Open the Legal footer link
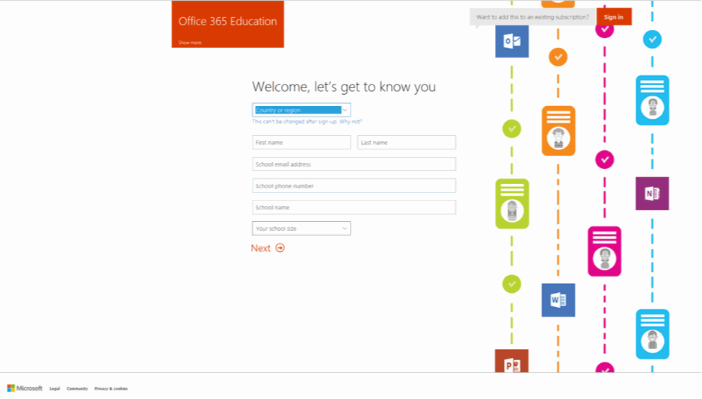702x399 pixels. click(x=55, y=389)
